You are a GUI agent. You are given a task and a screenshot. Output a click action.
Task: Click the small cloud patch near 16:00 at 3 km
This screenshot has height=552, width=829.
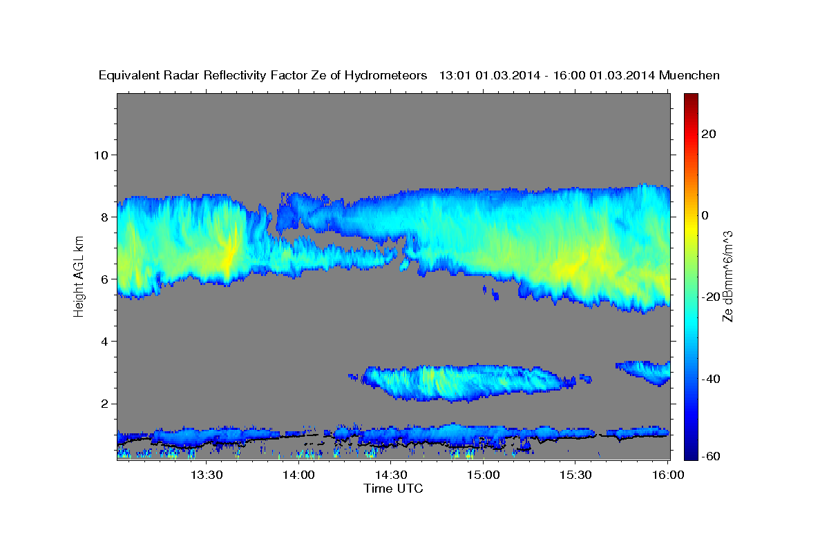(646, 372)
